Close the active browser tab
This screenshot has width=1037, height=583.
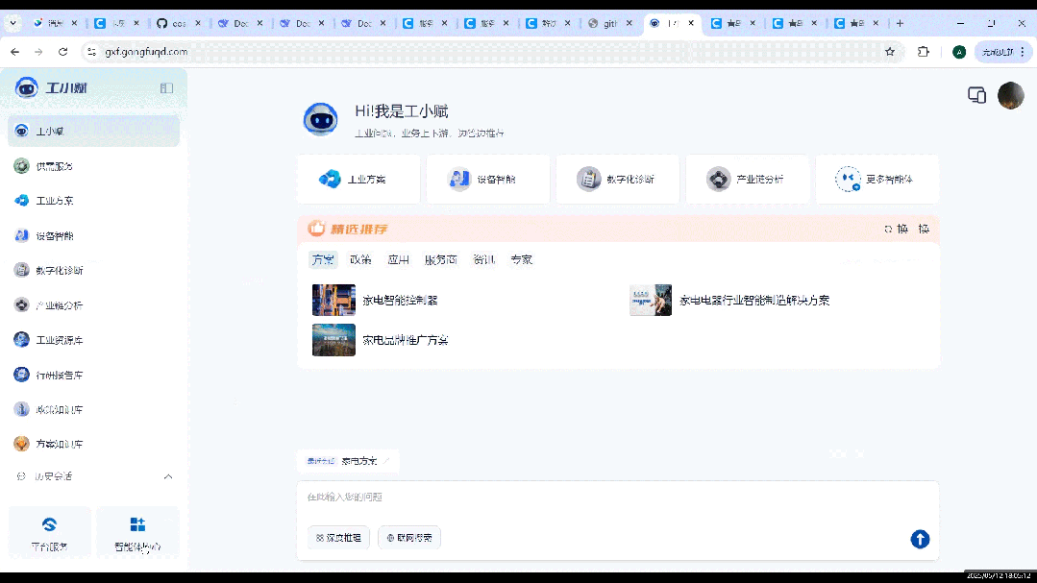click(x=691, y=23)
